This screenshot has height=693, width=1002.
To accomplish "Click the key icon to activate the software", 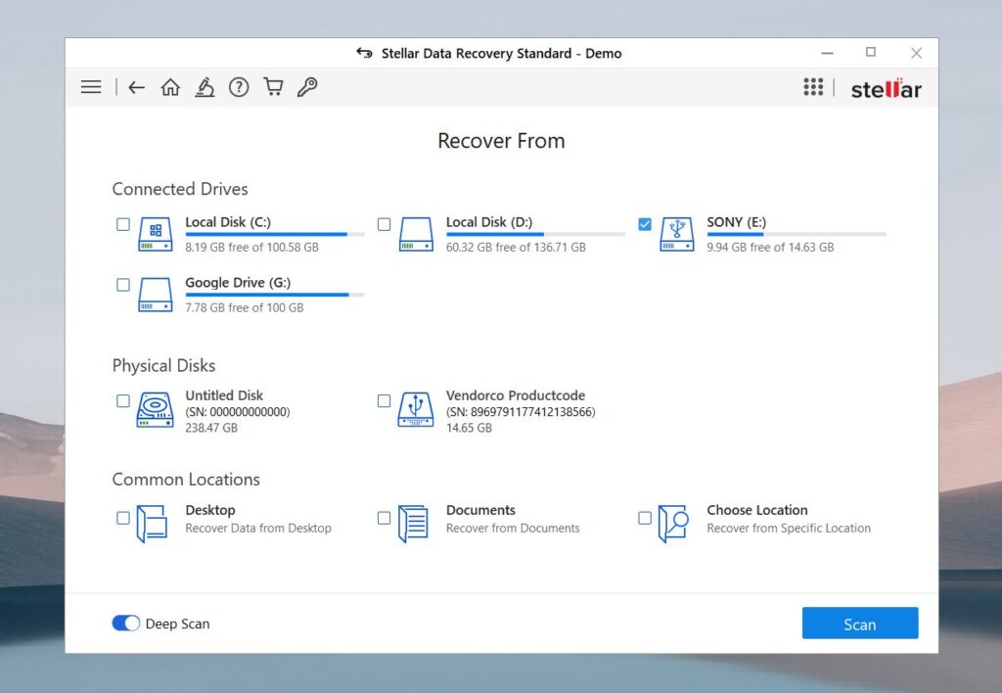I will click(x=307, y=87).
